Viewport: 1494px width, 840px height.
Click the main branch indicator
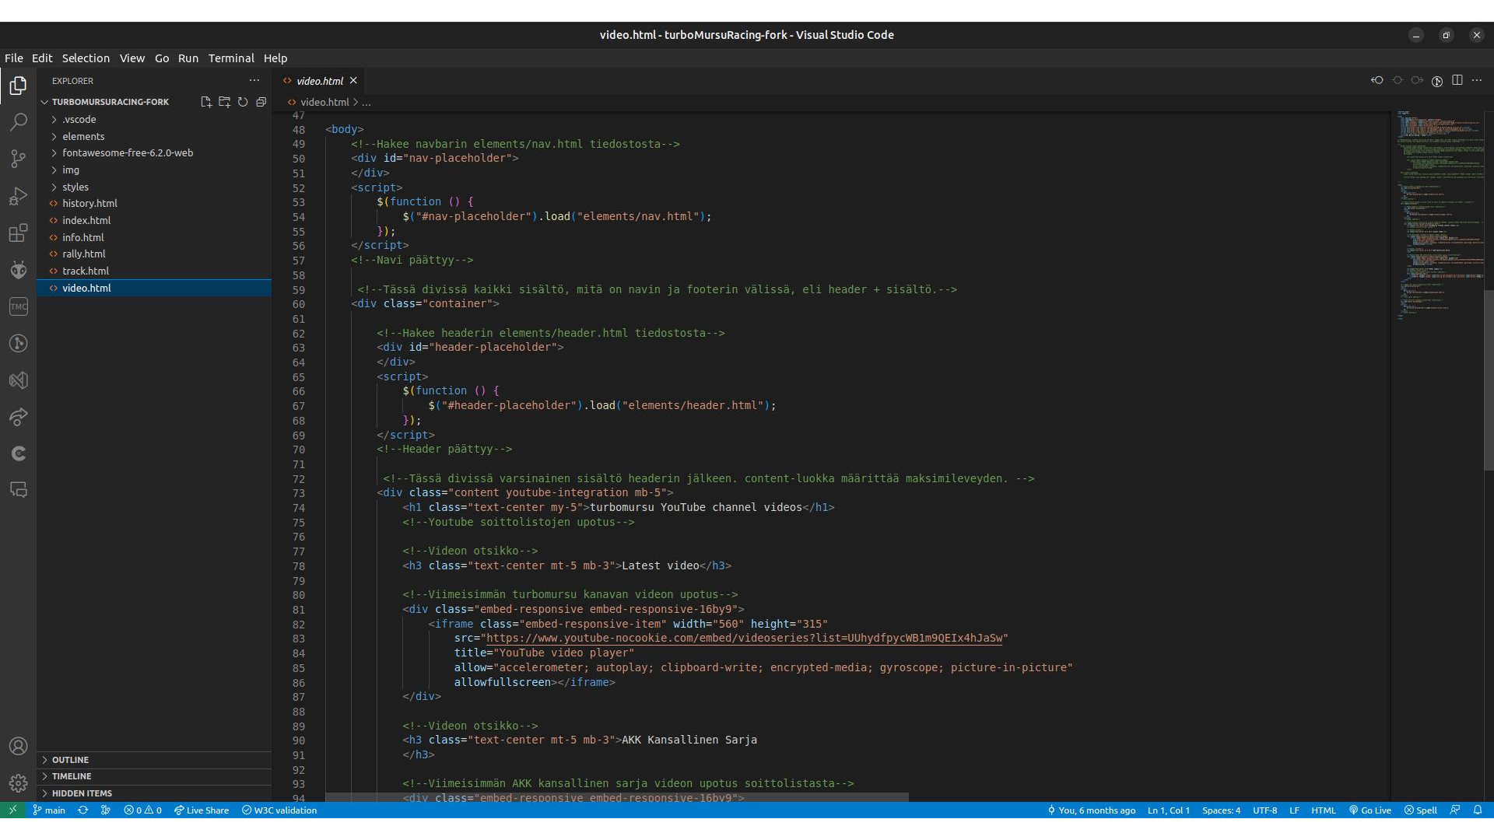(x=49, y=810)
